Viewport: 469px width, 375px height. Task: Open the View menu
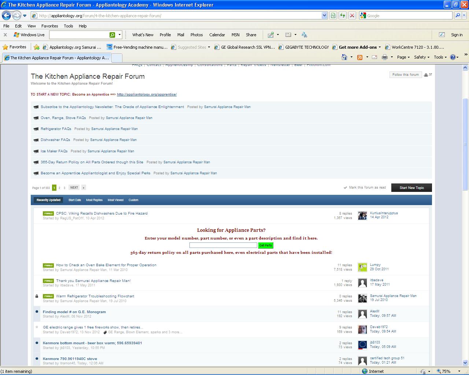32,26
